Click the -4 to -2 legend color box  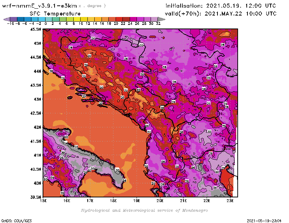(35, 19)
